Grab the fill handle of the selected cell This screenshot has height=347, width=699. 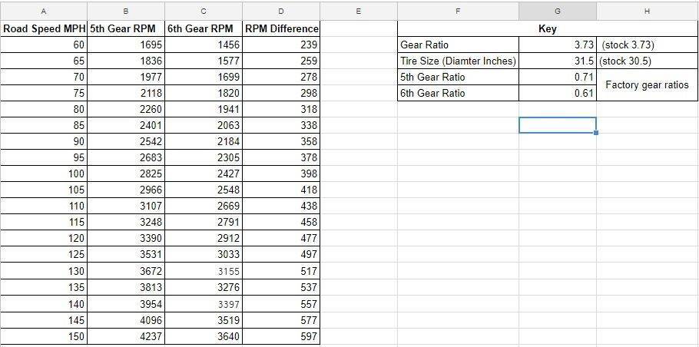click(596, 133)
